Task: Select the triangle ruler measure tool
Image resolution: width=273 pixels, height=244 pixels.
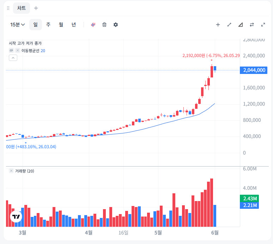Action: 241,25
